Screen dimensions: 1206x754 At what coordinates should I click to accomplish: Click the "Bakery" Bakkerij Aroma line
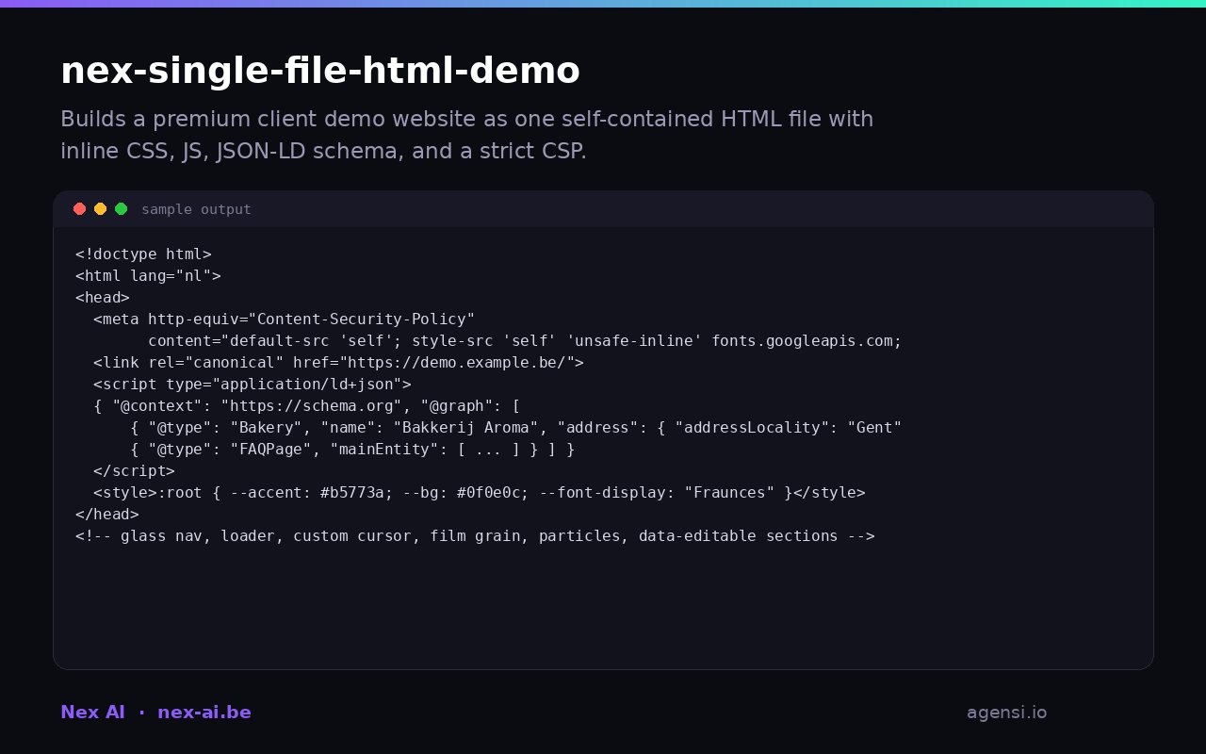click(x=516, y=428)
